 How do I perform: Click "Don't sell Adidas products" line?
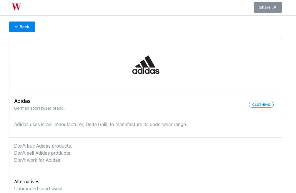pos(43,153)
